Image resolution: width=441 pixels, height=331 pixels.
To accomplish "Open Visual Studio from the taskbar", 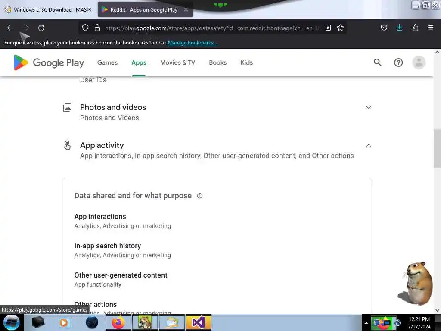I will click(x=198, y=322).
